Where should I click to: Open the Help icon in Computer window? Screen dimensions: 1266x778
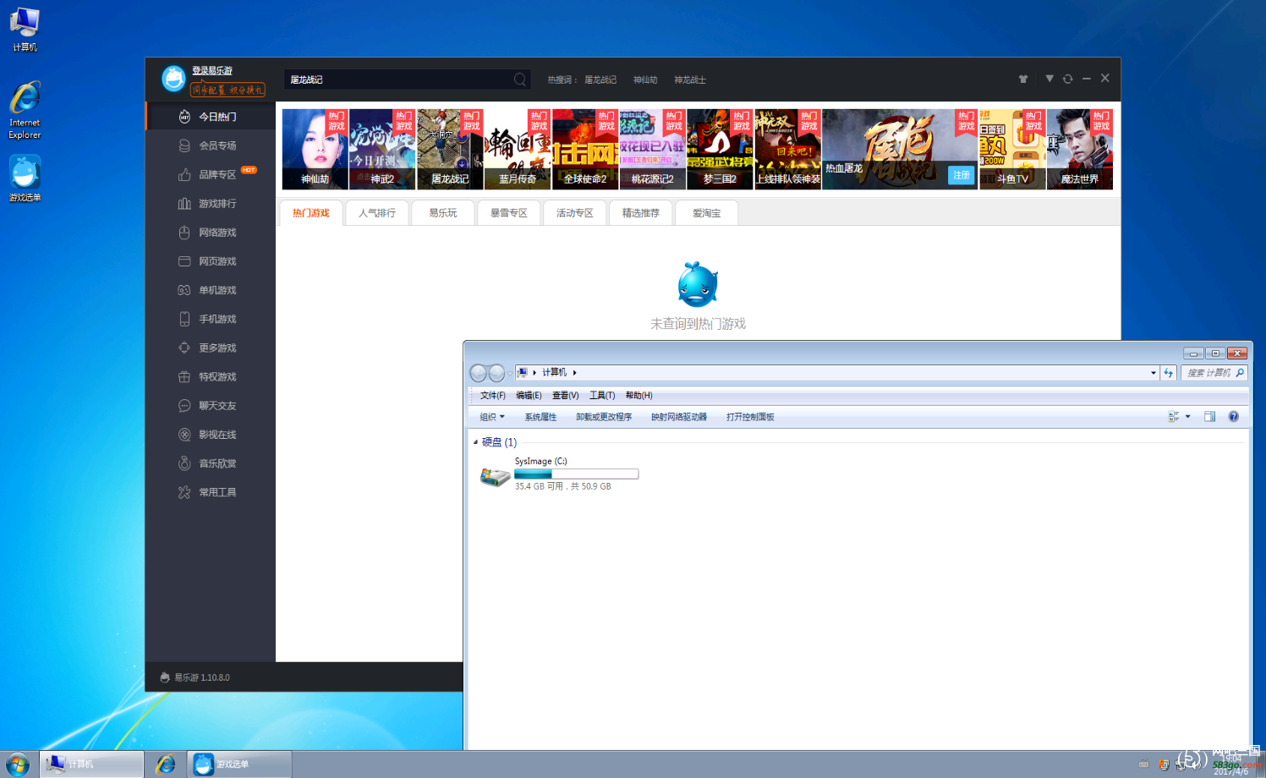click(x=1233, y=416)
